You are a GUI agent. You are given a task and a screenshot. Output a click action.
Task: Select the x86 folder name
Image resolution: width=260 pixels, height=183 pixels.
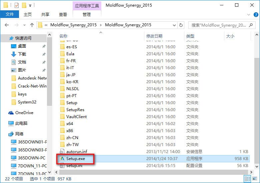[x=70, y=131]
